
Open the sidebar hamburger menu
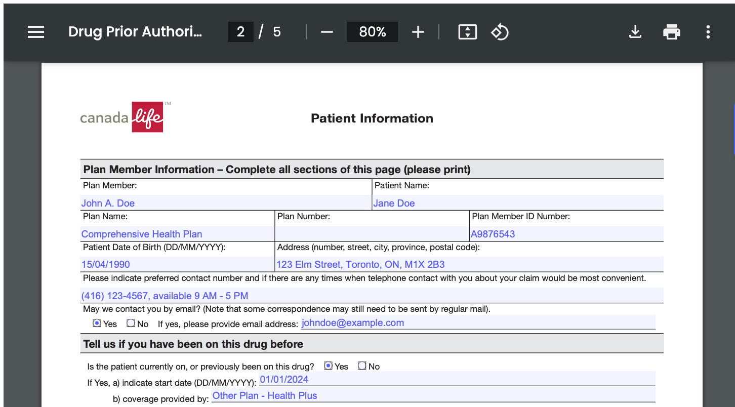(36, 32)
